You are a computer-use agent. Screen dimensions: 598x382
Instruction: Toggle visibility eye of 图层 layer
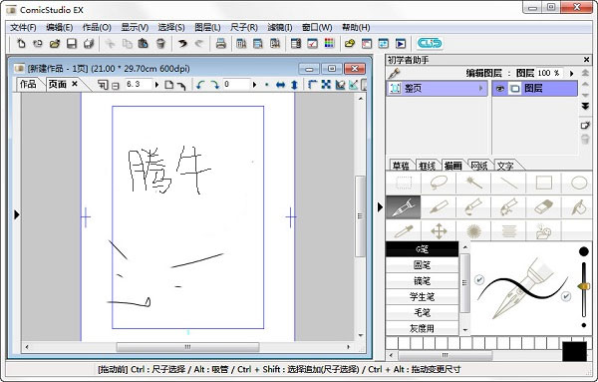click(500, 89)
